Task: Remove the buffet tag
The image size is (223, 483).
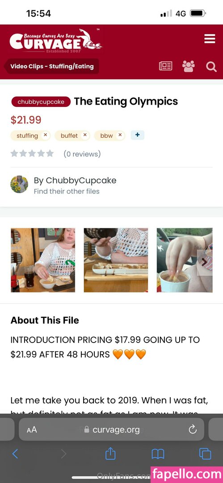Action: click(x=85, y=135)
